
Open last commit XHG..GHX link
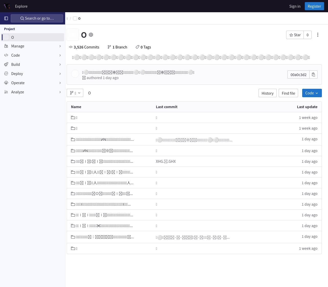(x=166, y=161)
